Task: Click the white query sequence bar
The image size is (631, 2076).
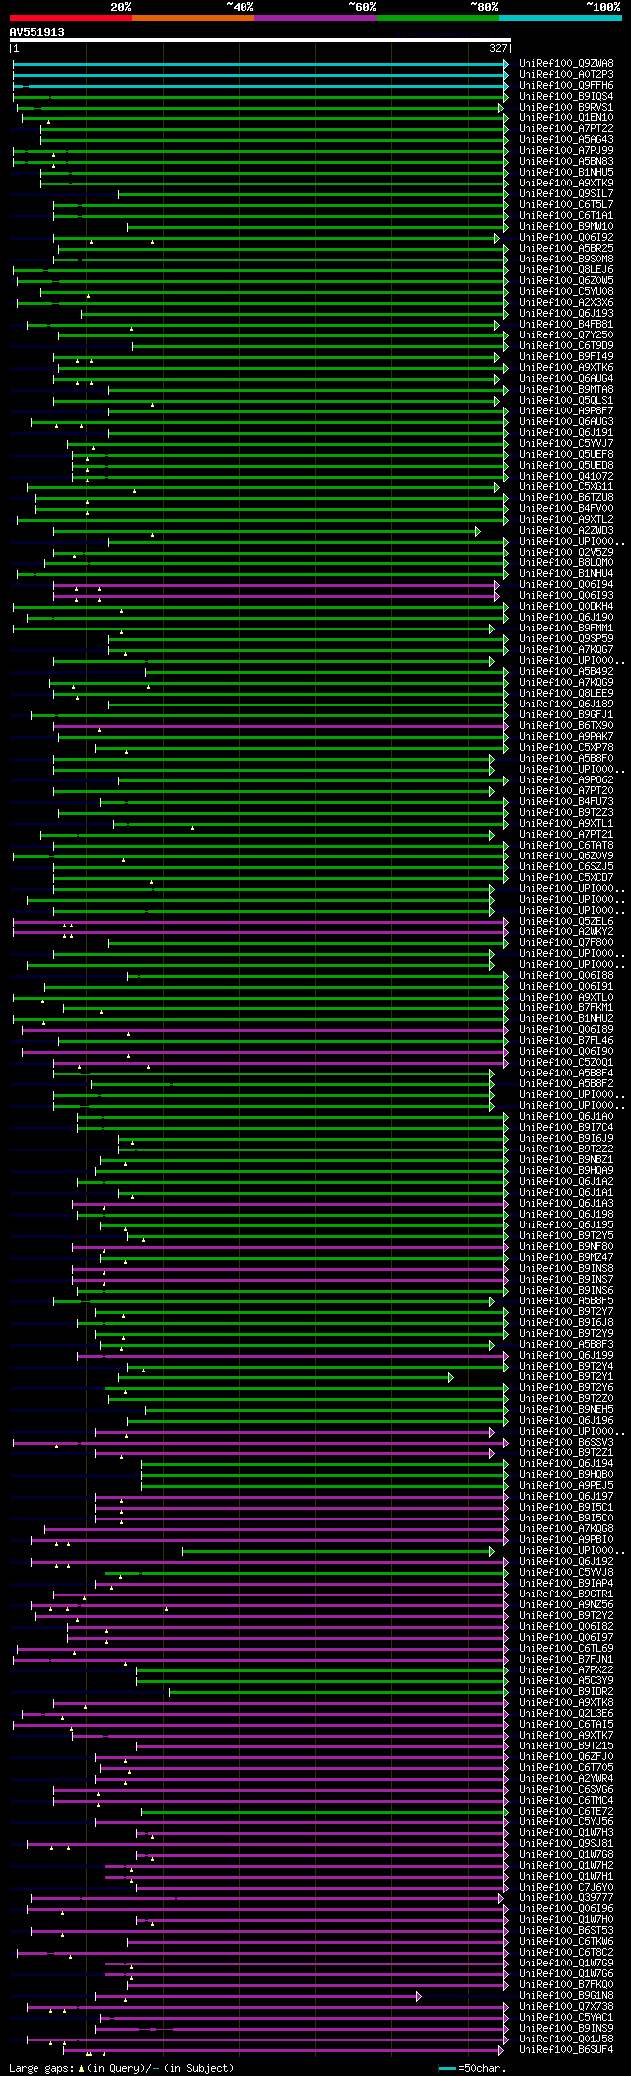Action: (x=260, y=41)
